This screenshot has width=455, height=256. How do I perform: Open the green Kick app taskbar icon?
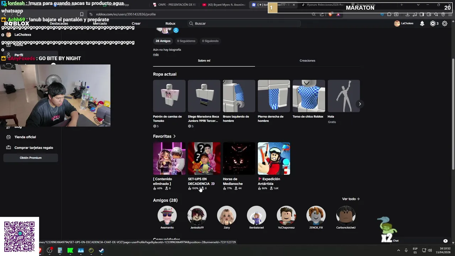point(70,250)
